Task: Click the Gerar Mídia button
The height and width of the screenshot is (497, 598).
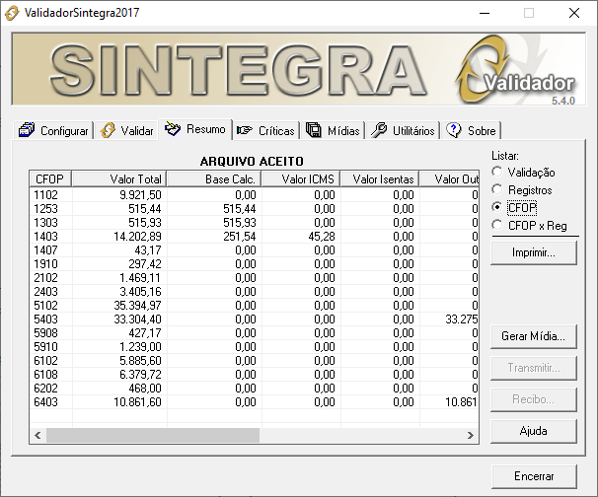Action: (534, 336)
